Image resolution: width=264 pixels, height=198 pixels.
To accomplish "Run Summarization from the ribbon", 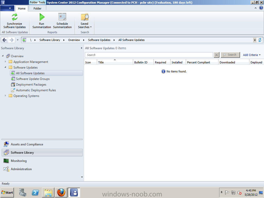I will click(42, 21).
